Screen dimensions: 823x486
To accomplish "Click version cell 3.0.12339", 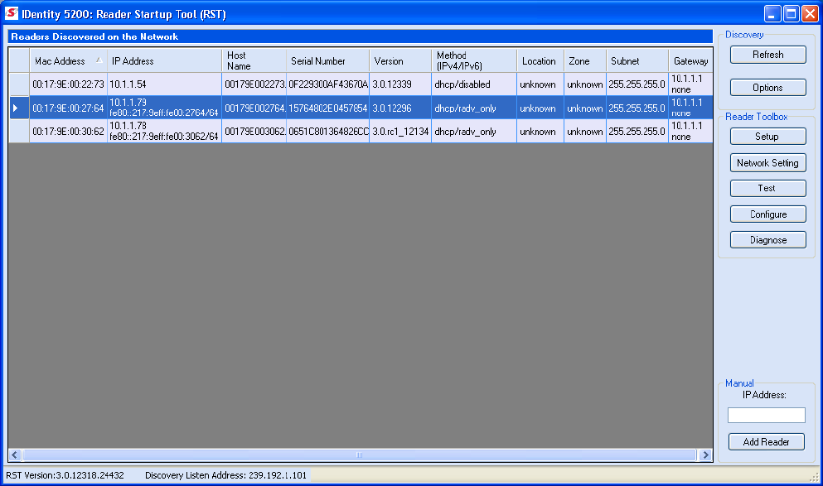I will click(x=400, y=84).
